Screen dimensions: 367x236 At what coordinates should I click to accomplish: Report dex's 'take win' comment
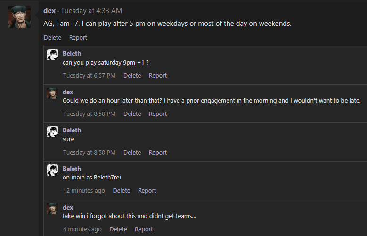(x=144, y=229)
